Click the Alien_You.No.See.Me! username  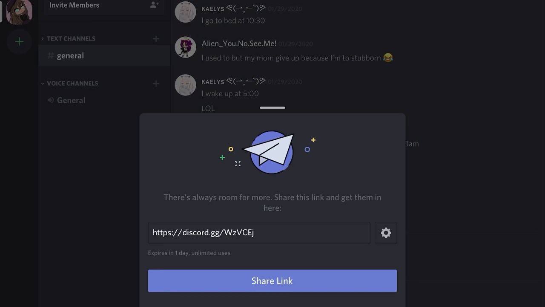click(239, 43)
